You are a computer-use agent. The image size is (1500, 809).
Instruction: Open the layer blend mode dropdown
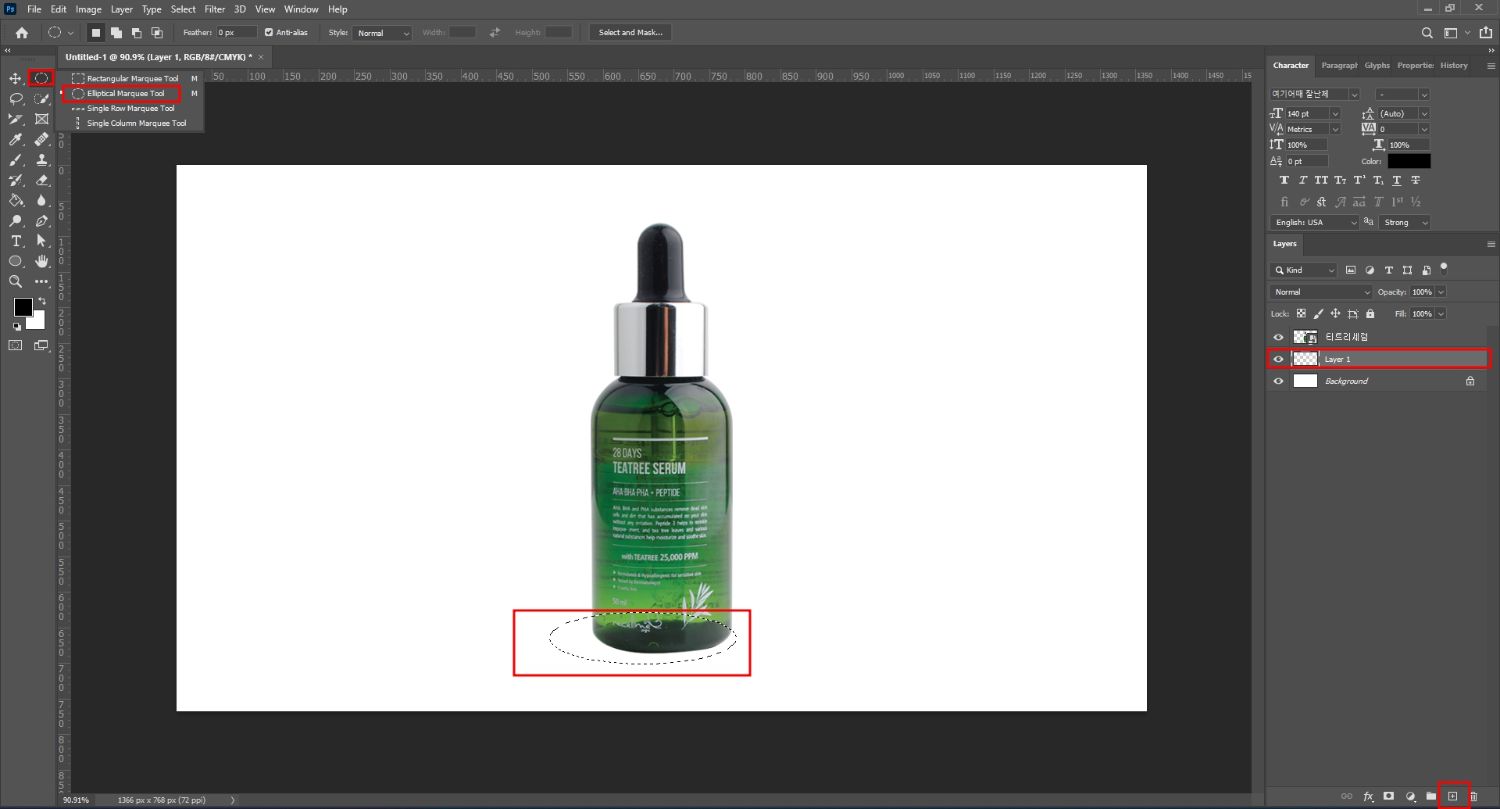pyautogui.click(x=1320, y=292)
